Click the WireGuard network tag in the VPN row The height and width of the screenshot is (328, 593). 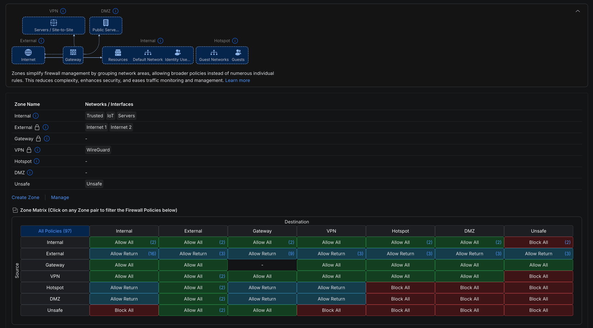[98, 150]
